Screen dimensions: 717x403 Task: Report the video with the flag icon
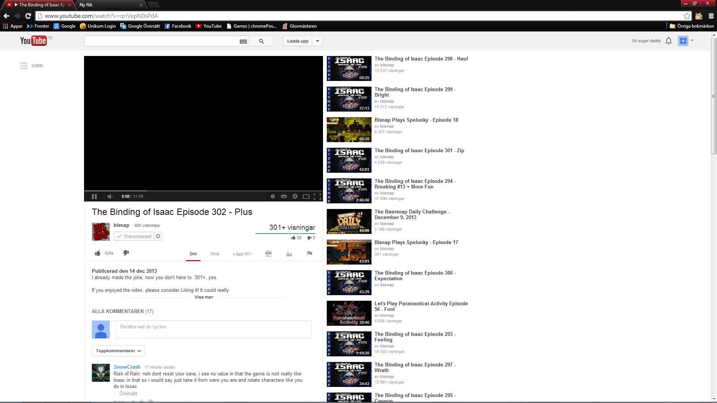pos(310,254)
